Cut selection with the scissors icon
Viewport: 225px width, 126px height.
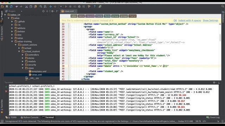tap(26, 7)
